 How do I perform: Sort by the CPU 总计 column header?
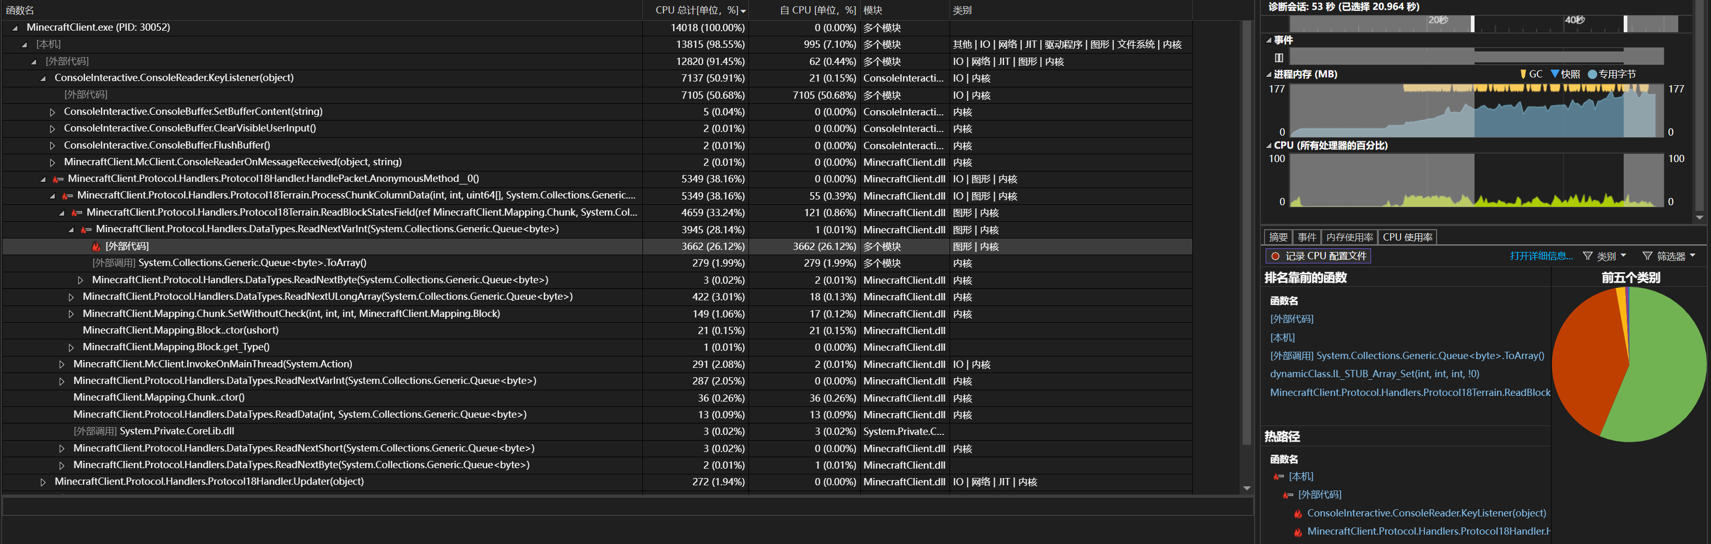coord(697,10)
